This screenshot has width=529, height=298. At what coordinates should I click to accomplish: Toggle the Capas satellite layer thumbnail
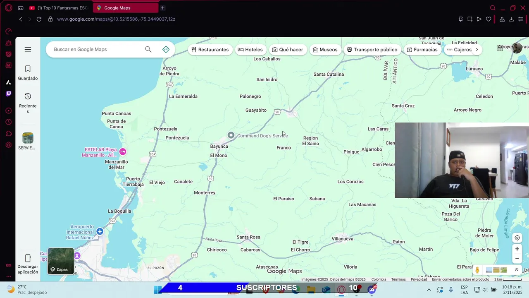tap(61, 261)
